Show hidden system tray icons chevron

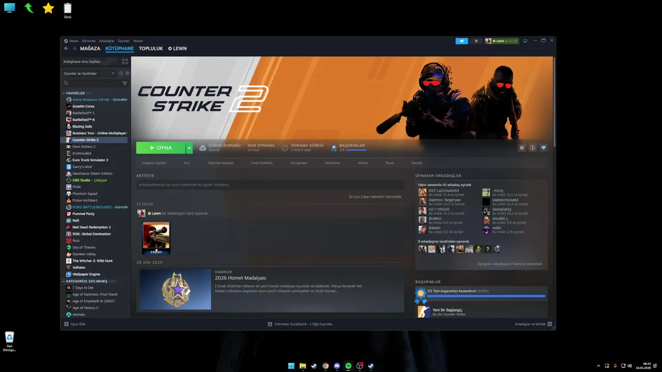[x=599, y=366]
